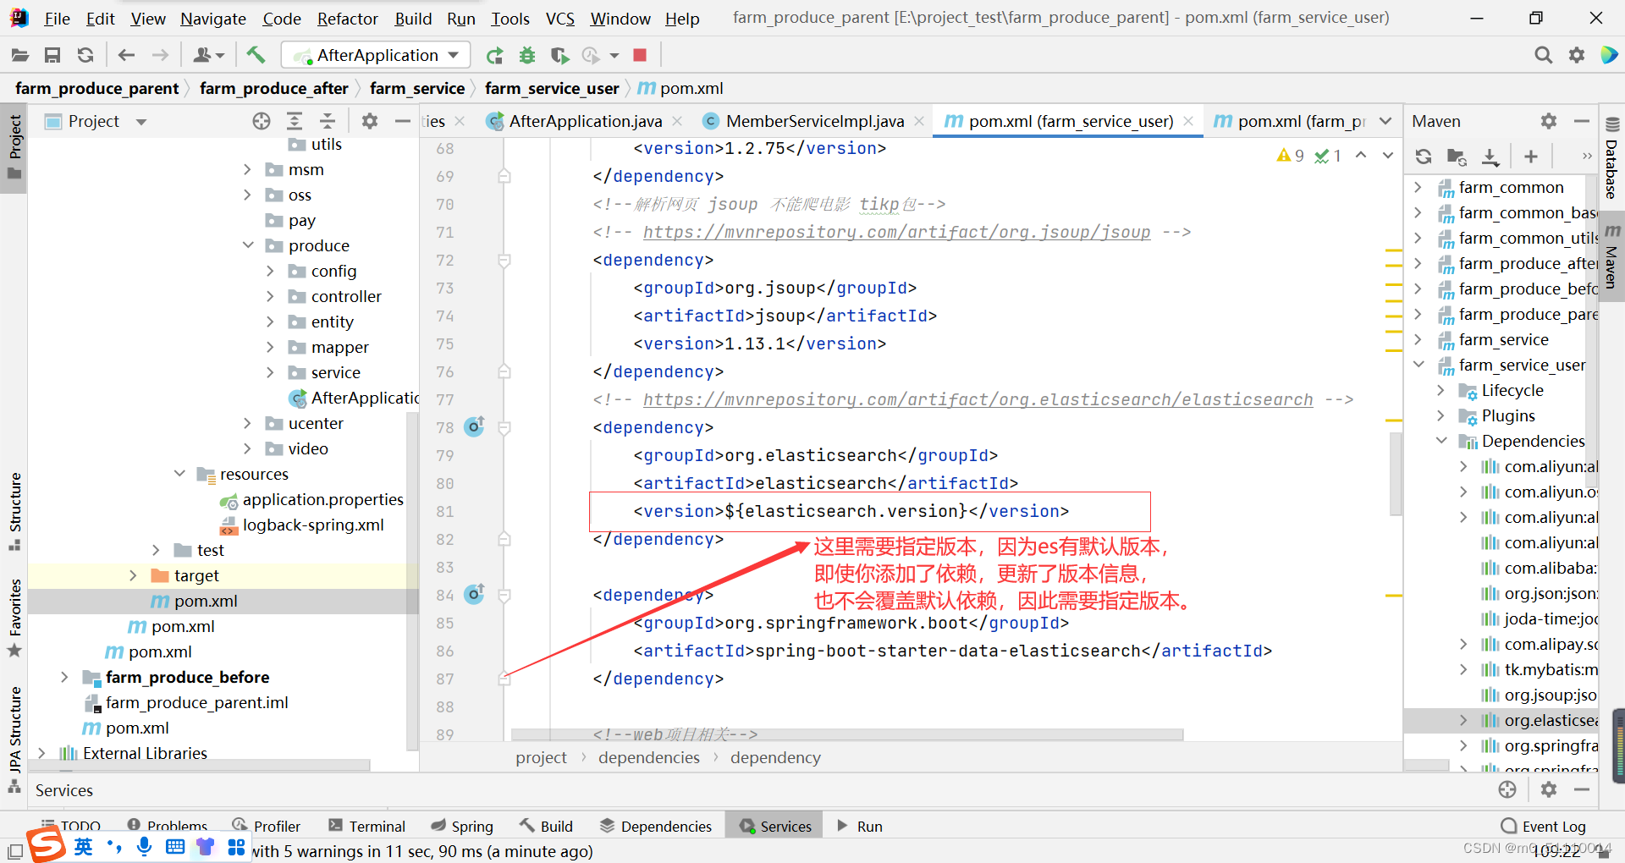The image size is (1625, 863).
Task: Switch to MemberServiceImpl.java tab
Action: coord(815,121)
